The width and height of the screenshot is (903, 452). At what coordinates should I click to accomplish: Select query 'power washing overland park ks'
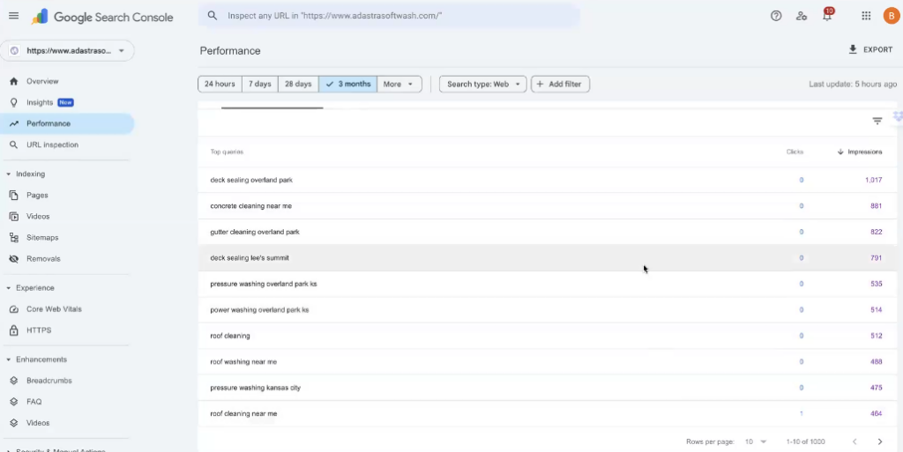tap(259, 309)
